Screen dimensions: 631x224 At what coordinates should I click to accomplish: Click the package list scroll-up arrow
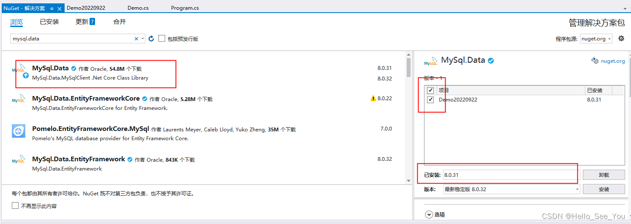[x=408, y=54]
